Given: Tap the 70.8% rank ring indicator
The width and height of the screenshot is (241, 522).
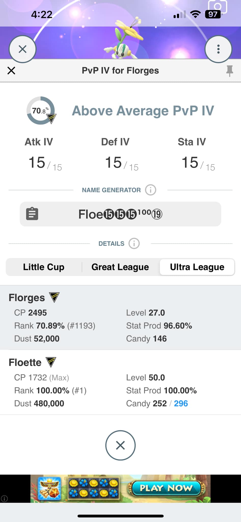Looking at the screenshot, I should pyautogui.click(x=41, y=111).
